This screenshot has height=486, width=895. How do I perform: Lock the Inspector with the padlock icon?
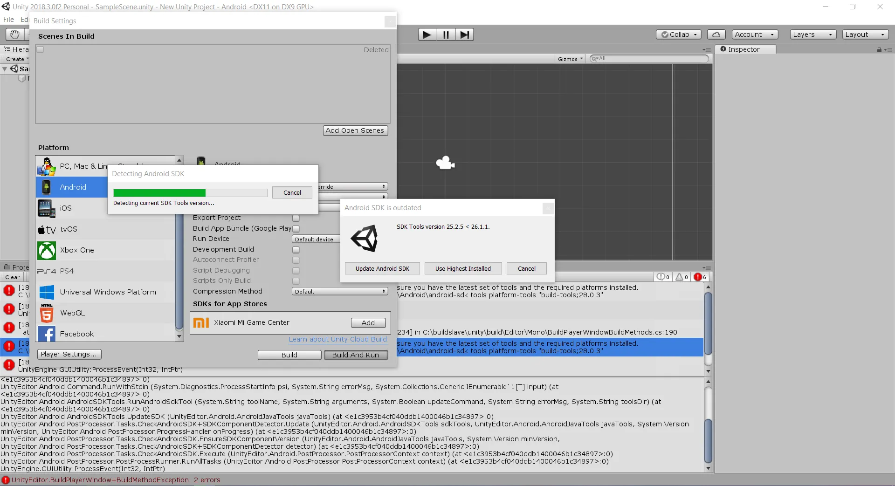[879, 49]
